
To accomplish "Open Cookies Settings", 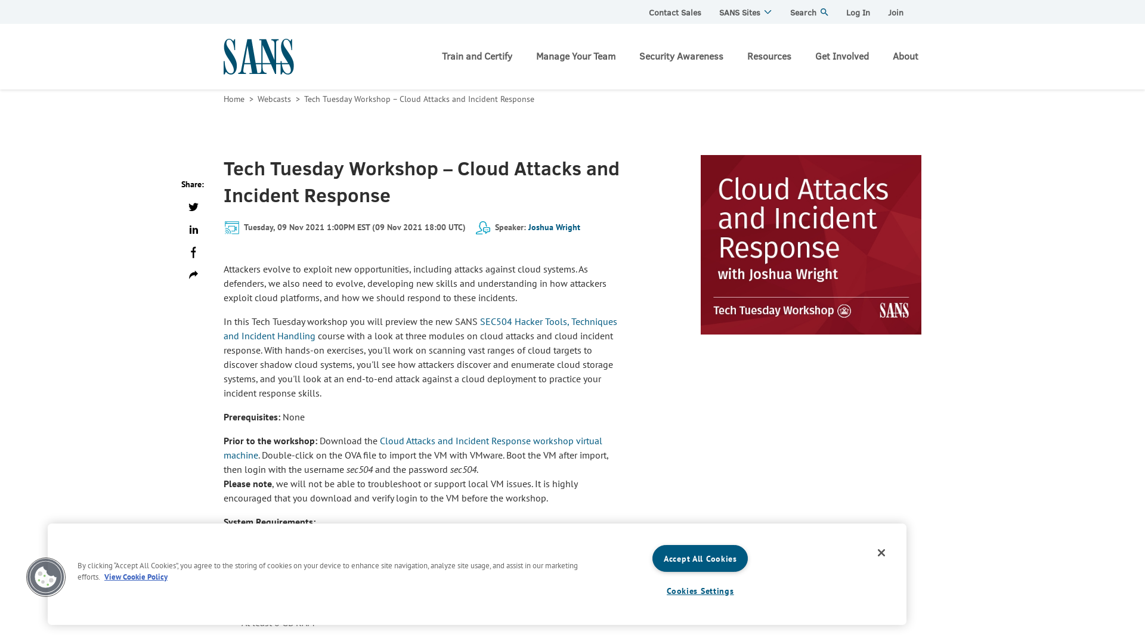I will pos(700,591).
